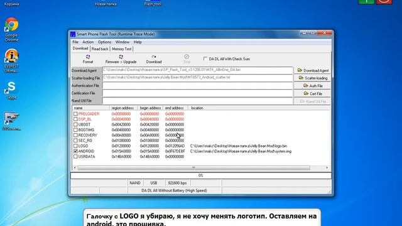The image size is (402, 226).
Task: Click the begin address column header
Action: tap(150, 108)
